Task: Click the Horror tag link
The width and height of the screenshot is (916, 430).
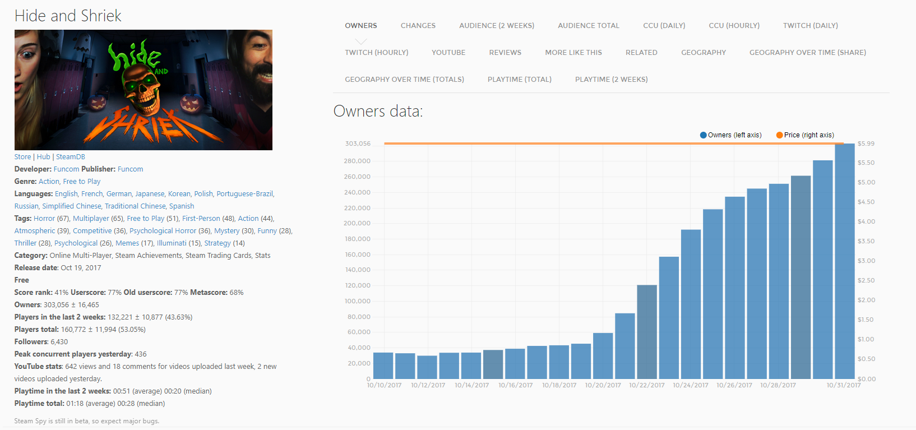Action: tap(44, 219)
